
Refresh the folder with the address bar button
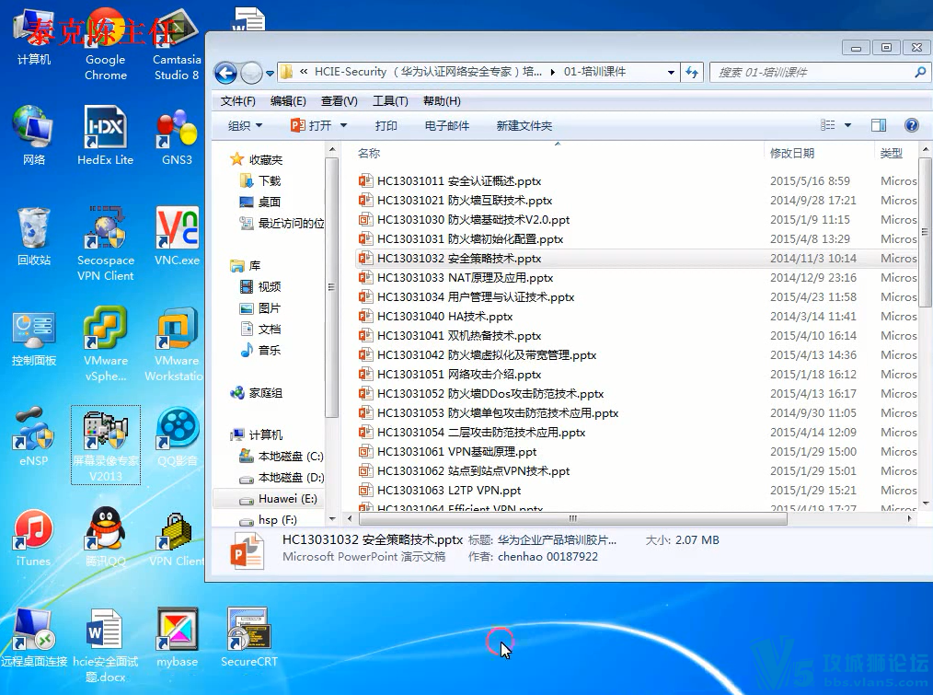pyautogui.click(x=691, y=72)
